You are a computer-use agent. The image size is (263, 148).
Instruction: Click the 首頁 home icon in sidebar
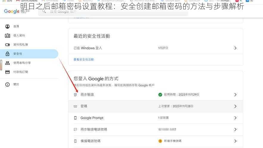(7, 26)
